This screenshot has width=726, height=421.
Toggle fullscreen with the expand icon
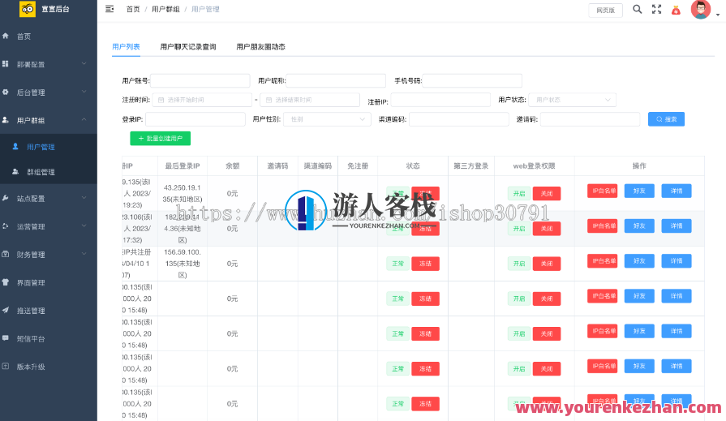point(656,9)
